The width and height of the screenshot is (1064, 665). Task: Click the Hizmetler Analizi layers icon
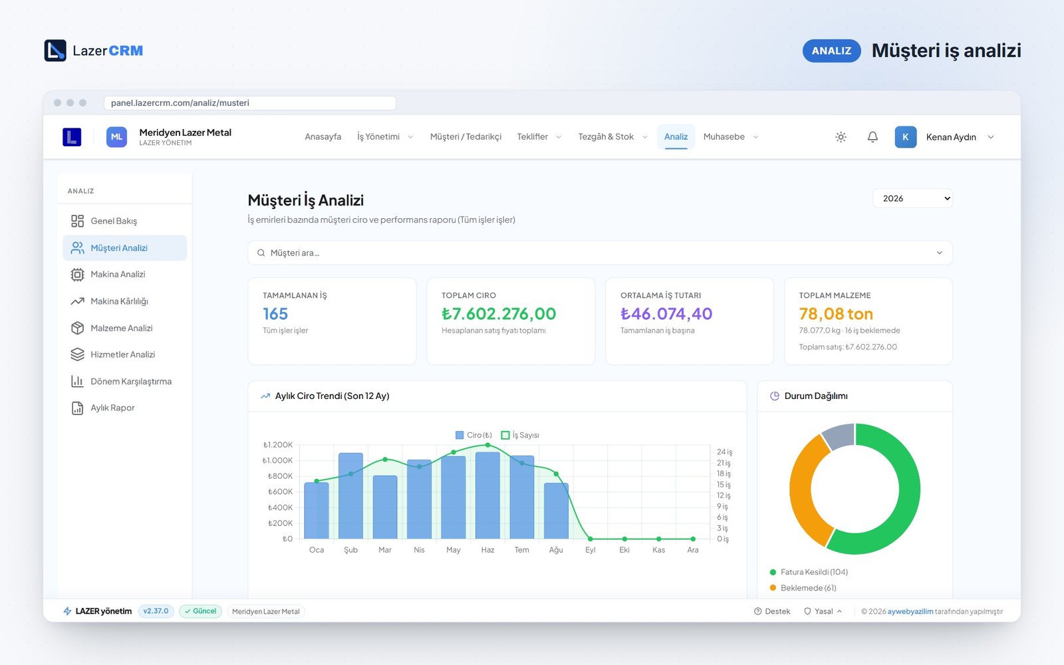(77, 354)
